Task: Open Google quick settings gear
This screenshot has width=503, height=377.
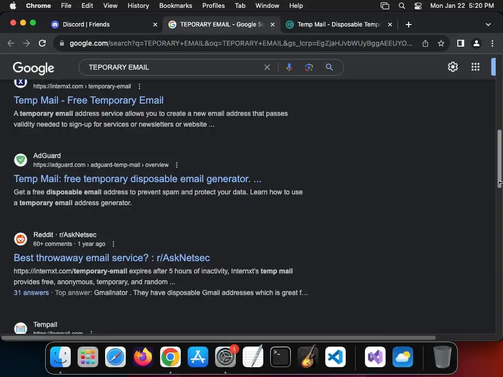Action: pyautogui.click(x=452, y=67)
